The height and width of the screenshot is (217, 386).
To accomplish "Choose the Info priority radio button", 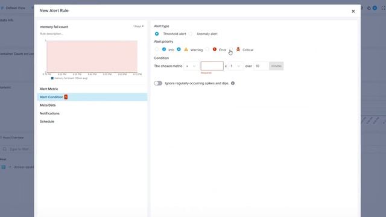I will click(x=157, y=49).
